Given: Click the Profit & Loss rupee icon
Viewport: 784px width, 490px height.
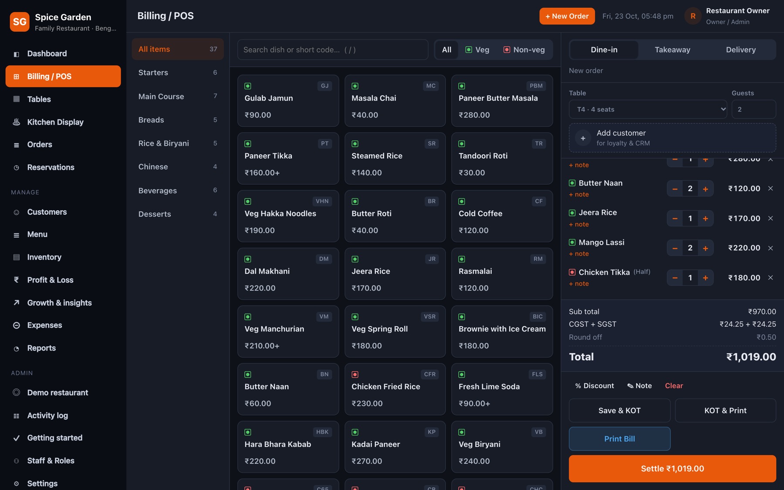Looking at the screenshot, I should [x=17, y=280].
